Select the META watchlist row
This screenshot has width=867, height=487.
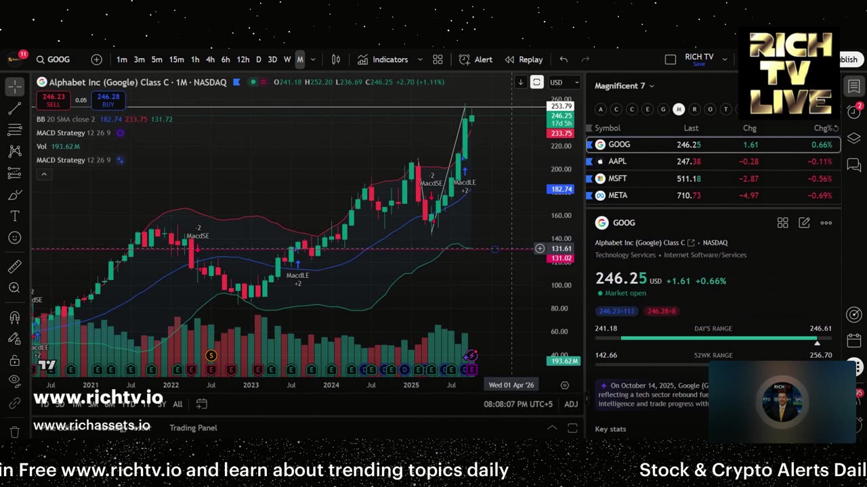[x=713, y=195]
